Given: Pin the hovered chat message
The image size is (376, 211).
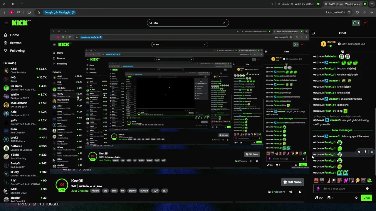Looking at the screenshot, I should click(365, 152).
